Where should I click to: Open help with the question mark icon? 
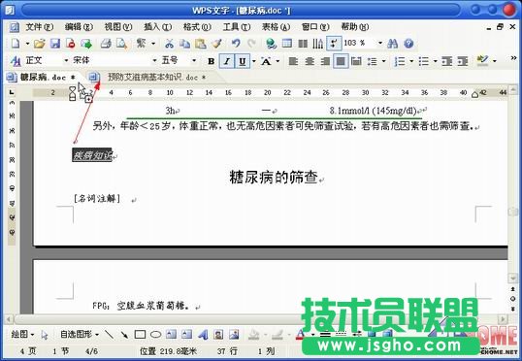pos(408,44)
